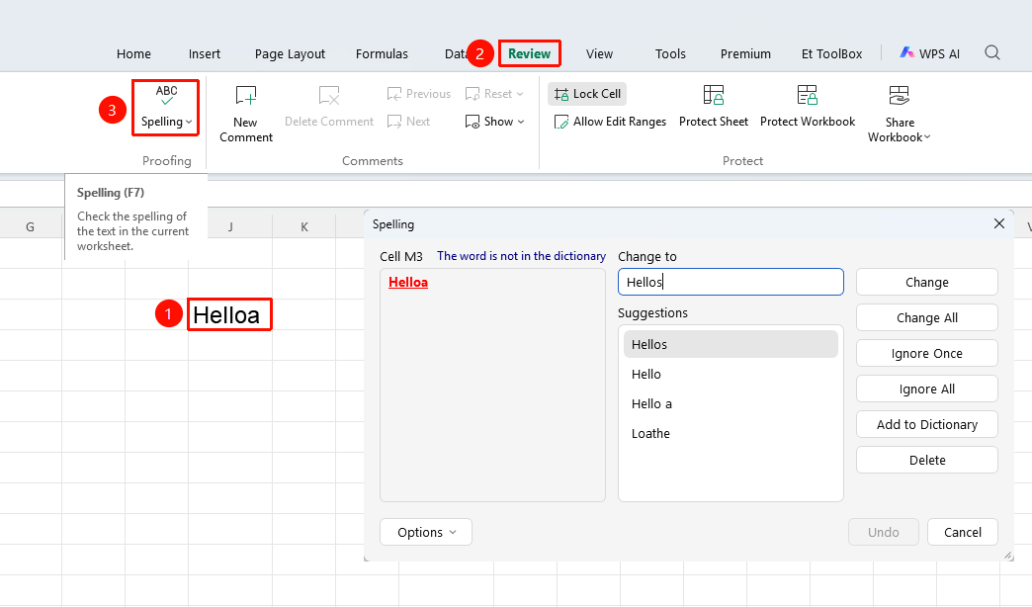
Task: Expand the Reset dropdown arrow
Action: coord(520,94)
